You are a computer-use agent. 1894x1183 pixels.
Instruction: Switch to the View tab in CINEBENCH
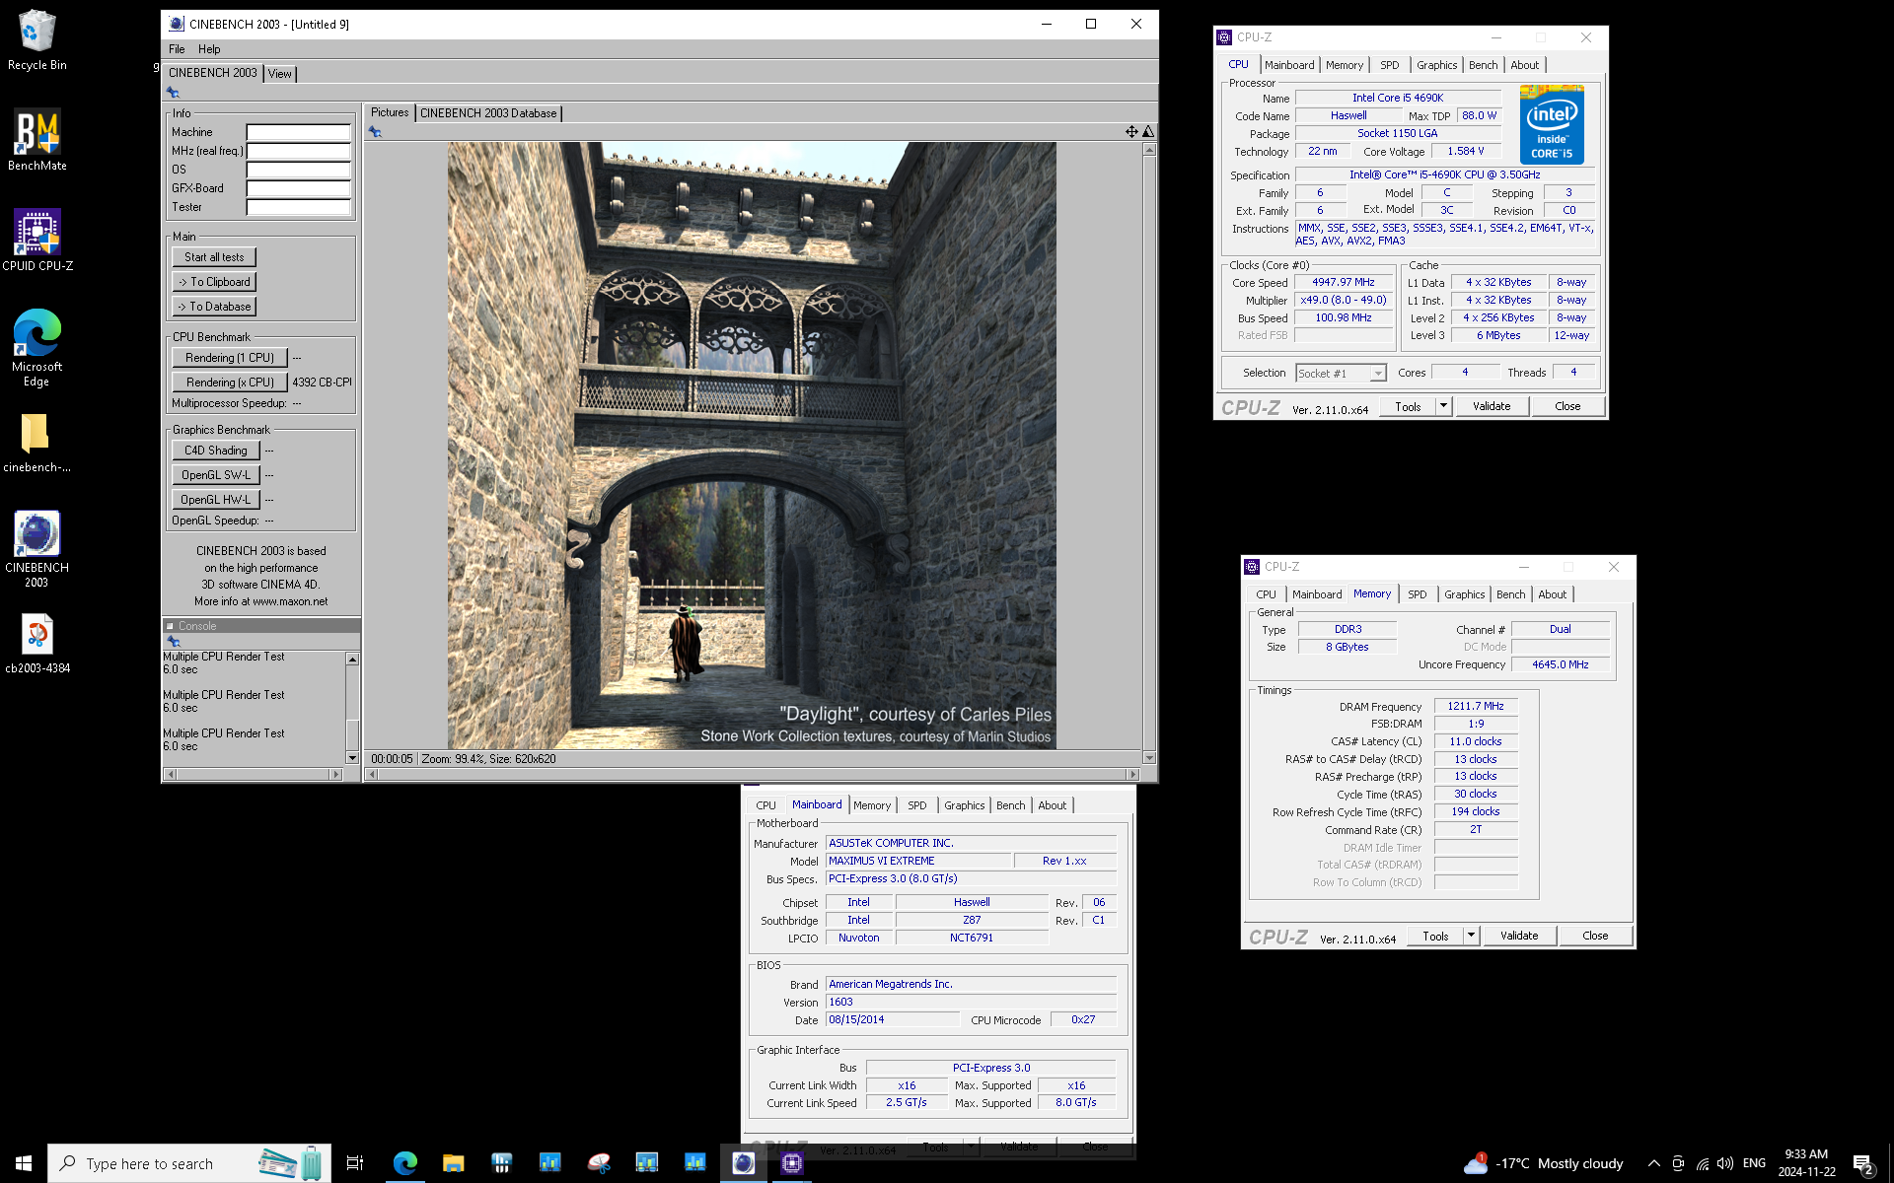(x=280, y=74)
